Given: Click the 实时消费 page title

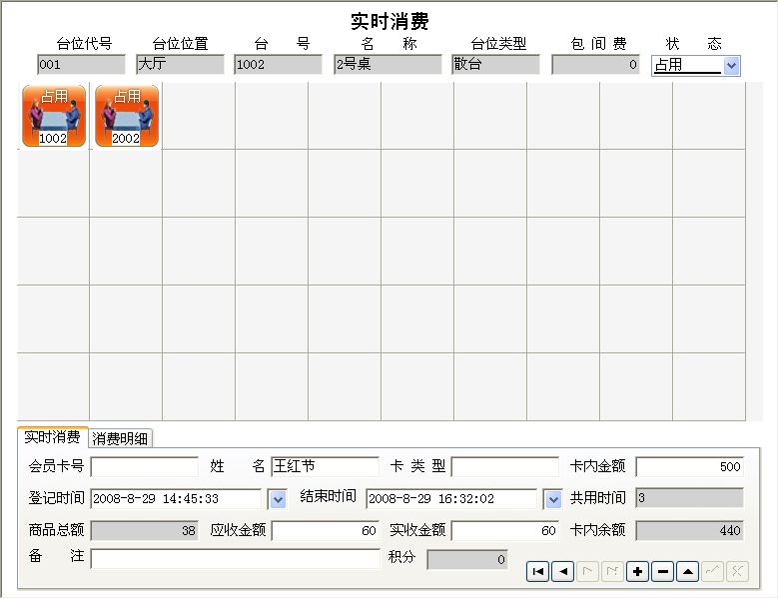Looking at the screenshot, I should 389,21.
